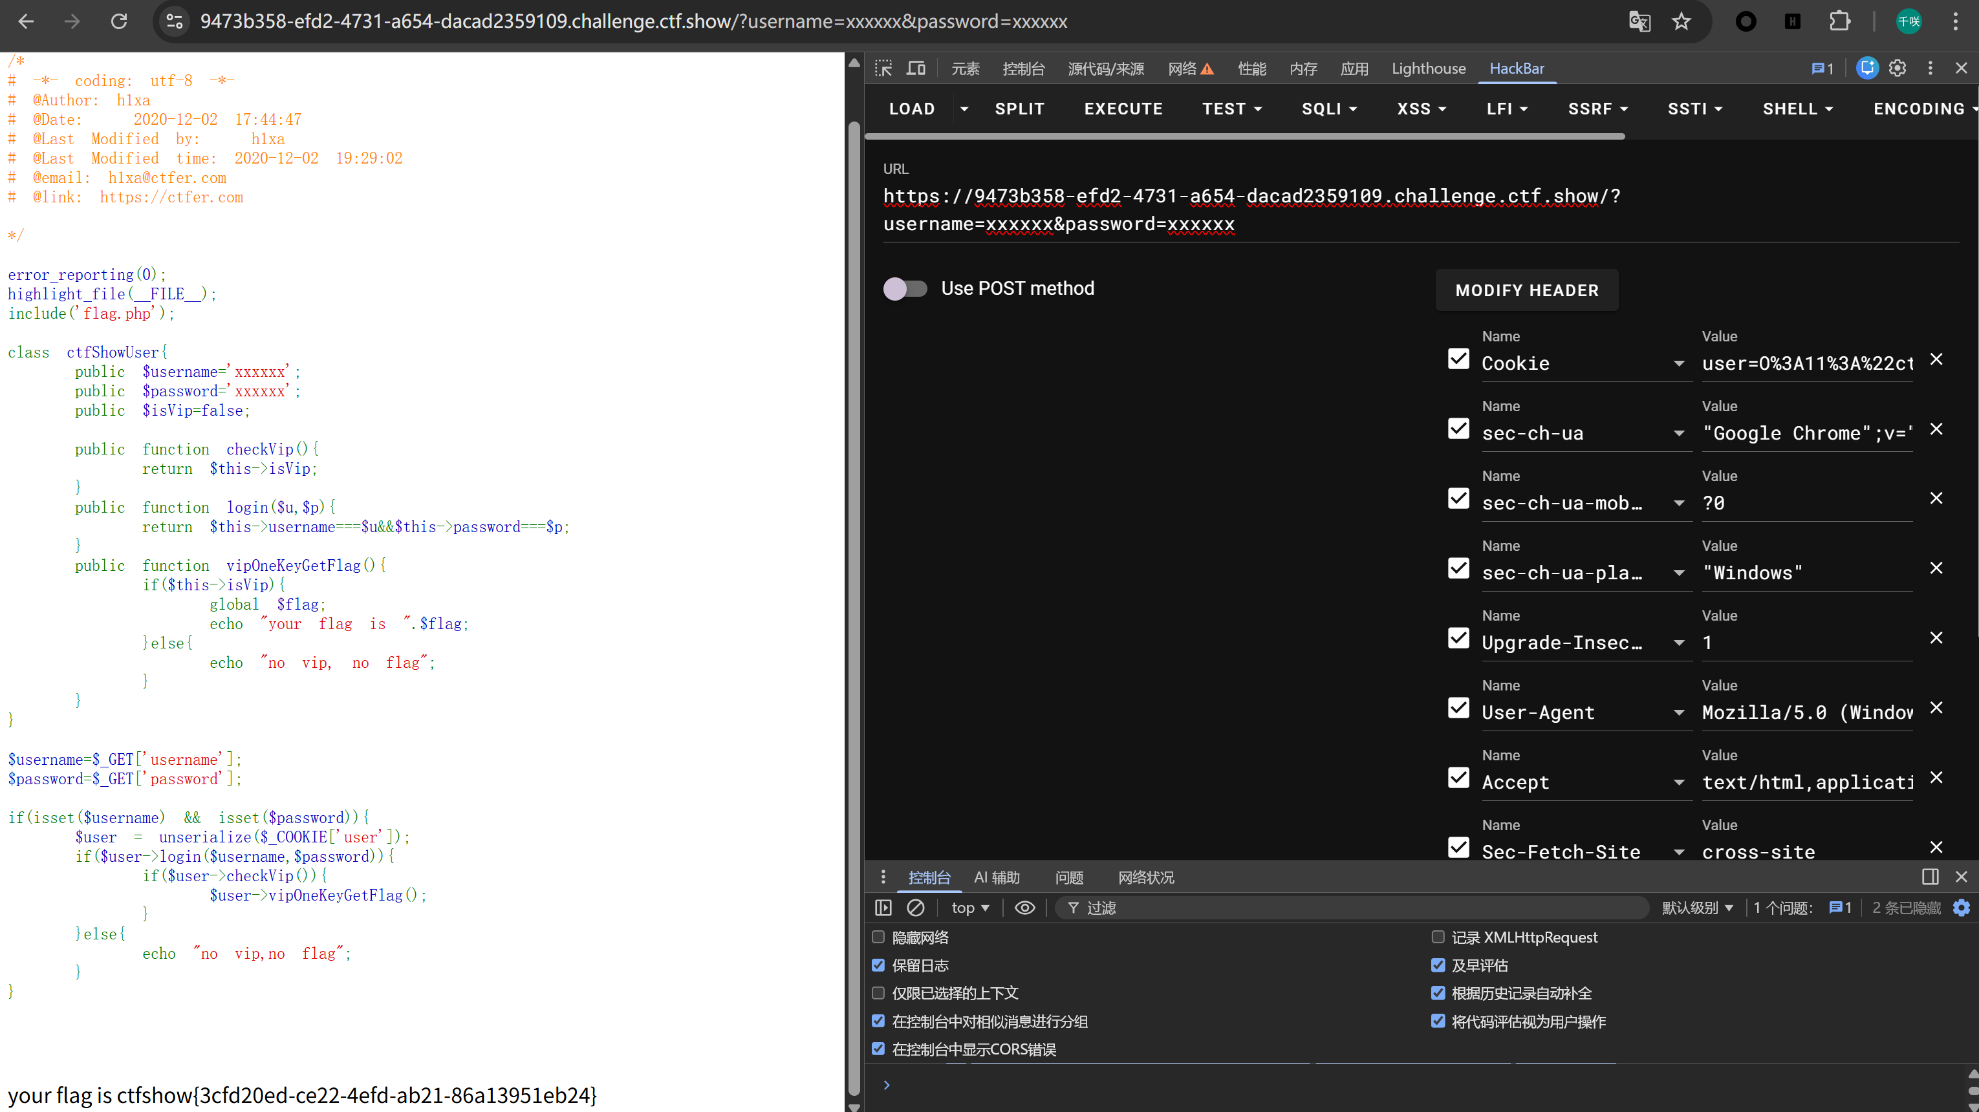The image size is (1979, 1112).
Task: Uncheck the Cookie header checkbox
Action: point(1458,359)
